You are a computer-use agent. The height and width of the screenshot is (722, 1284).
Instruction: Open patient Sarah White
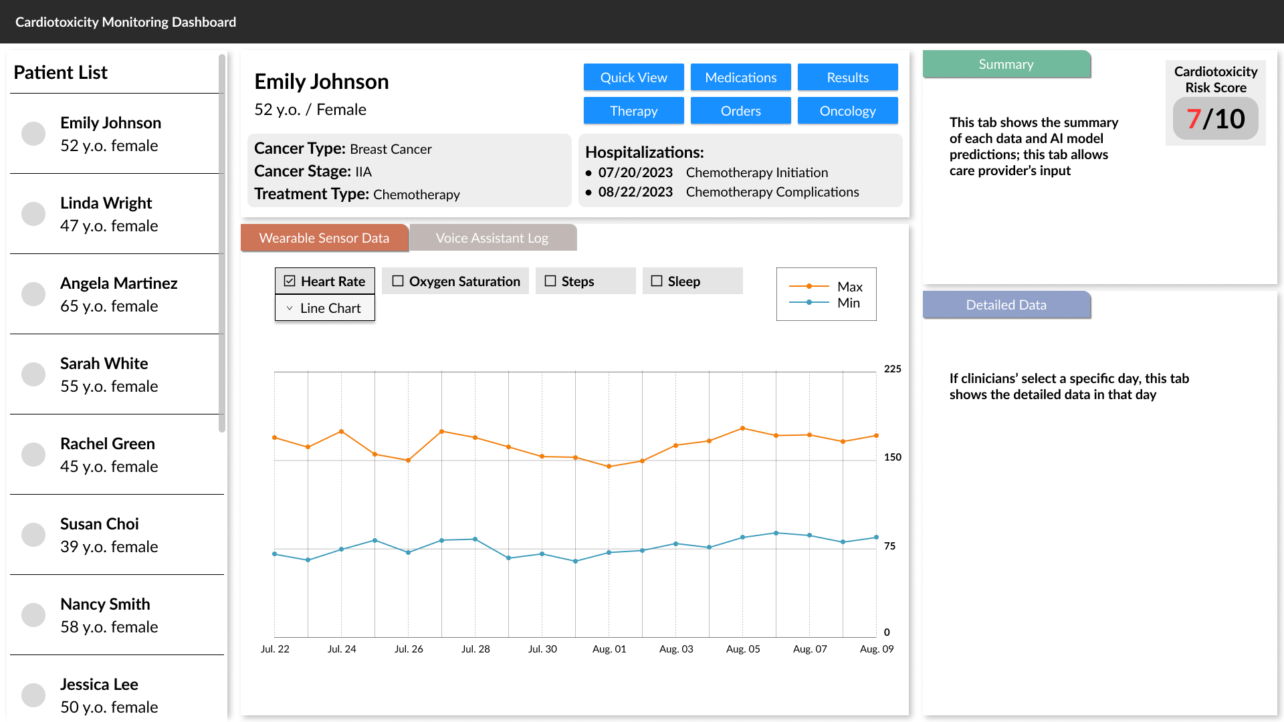click(x=117, y=374)
